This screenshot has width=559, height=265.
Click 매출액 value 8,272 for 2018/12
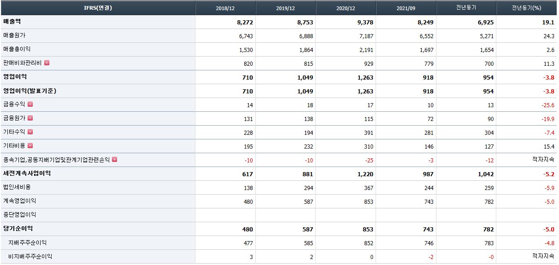click(245, 22)
